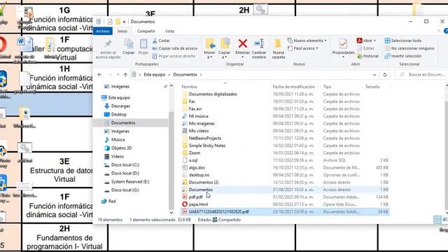This screenshot has height=252, width=448.
Task: Click the Mis vídeos folder
Action: (199, 131)
